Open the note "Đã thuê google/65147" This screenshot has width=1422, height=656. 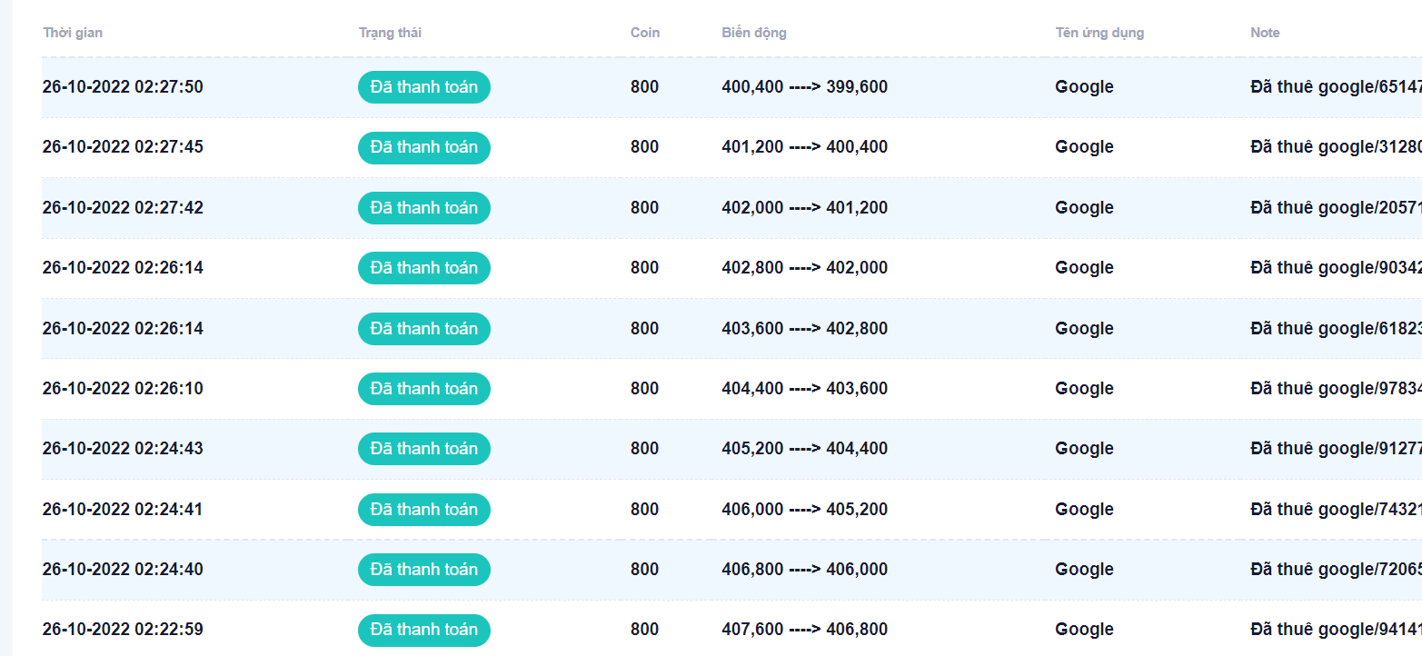click(x=1334, y=87)
